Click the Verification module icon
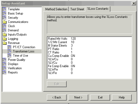The width and height of the screenshot is (138, 104). coord(4,68)
